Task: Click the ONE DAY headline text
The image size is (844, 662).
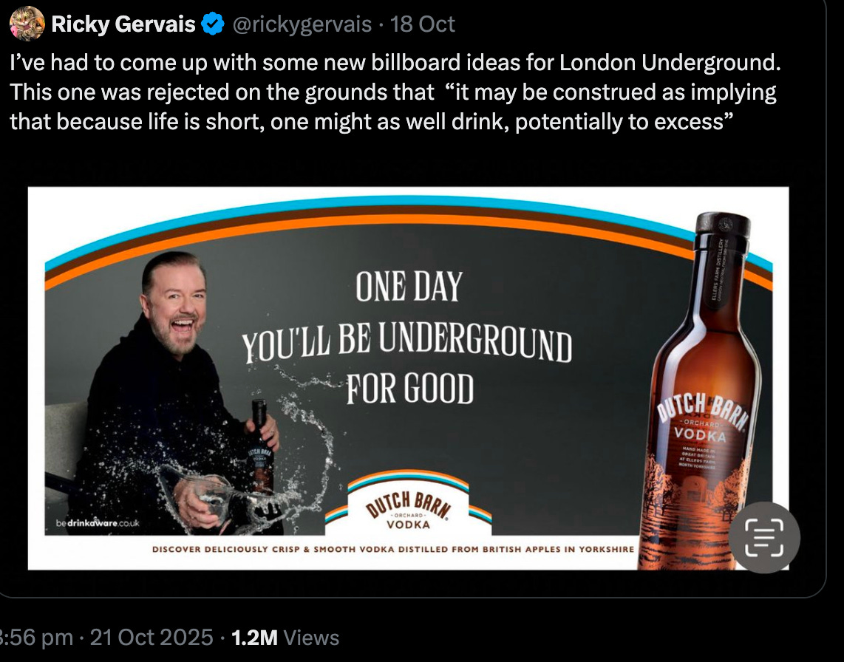Action: pyautogui.click(x=409, y=287)
